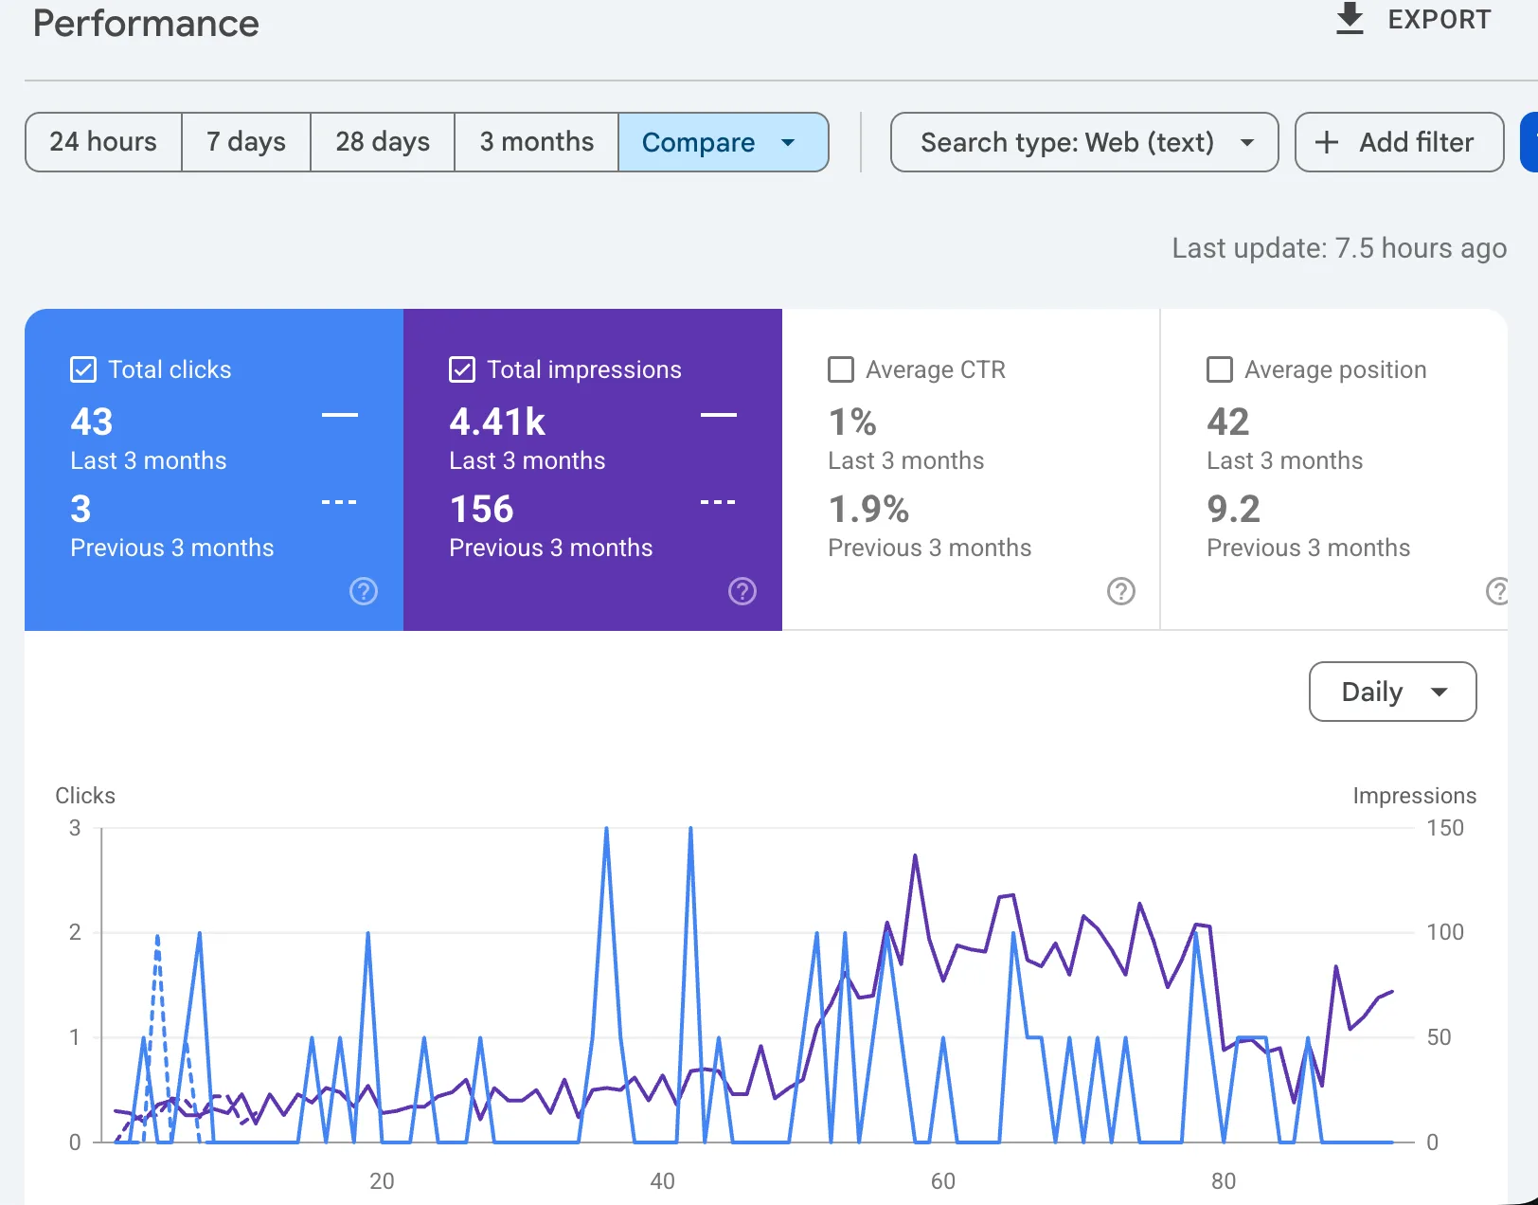This screenshot has height=1205, width=1538.
Task: Enable the Average CTR checkbox
Action: click(x=841, y=369)
